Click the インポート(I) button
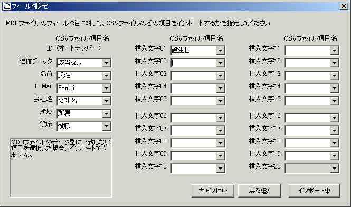The height and width of the screenshot is (207, 351). pos(314,191)
